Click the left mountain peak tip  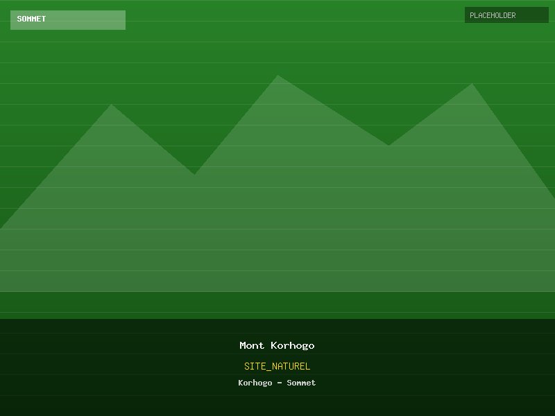pos(112,108)
